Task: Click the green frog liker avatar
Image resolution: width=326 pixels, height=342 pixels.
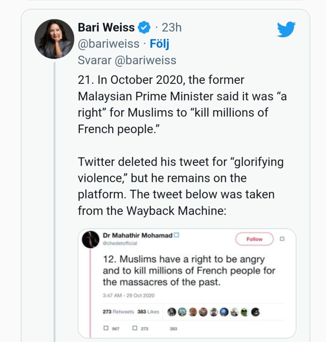Action: pyautogui.click(x=244, y=312)
